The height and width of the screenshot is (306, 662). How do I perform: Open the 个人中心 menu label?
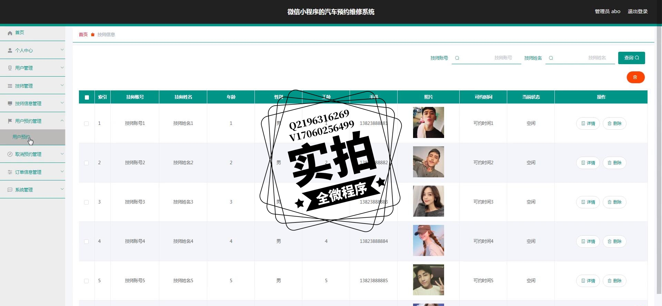coord(24,50)
